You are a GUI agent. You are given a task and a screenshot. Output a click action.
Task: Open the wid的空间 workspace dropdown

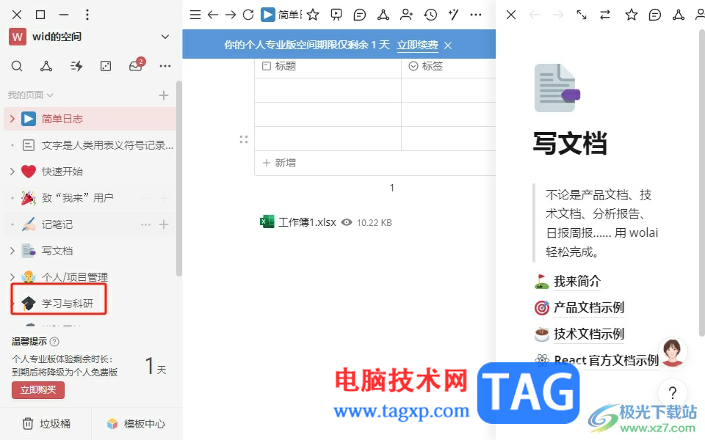coord(165,37)
